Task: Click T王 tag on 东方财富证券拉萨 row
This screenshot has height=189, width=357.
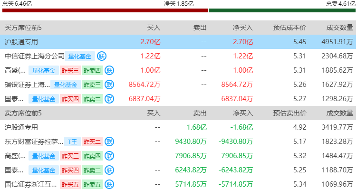Action: tap(72, 142)
